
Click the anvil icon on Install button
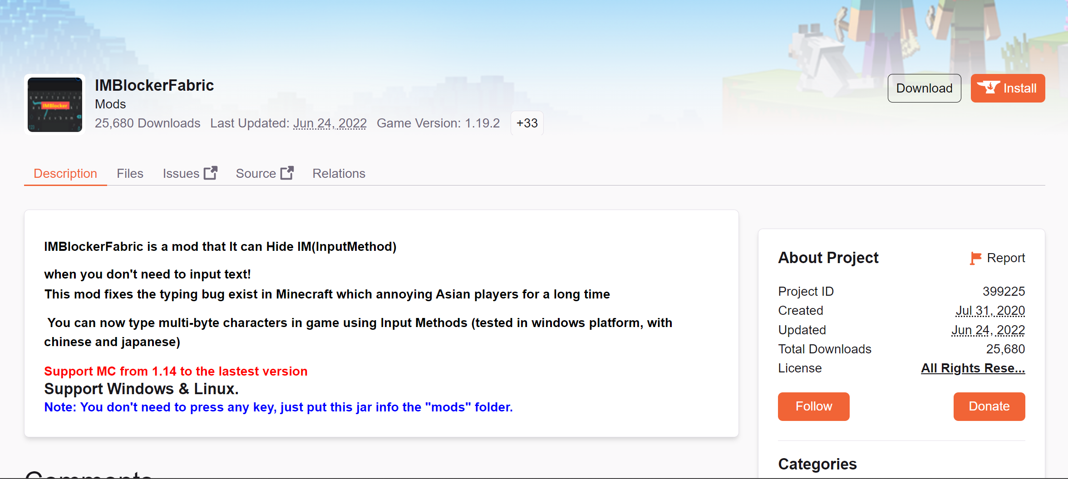[x=988, y=87]
